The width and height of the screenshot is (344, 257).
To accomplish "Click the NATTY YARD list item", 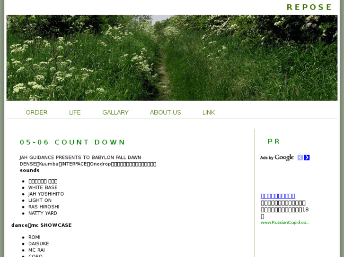I will pos(43,213).
